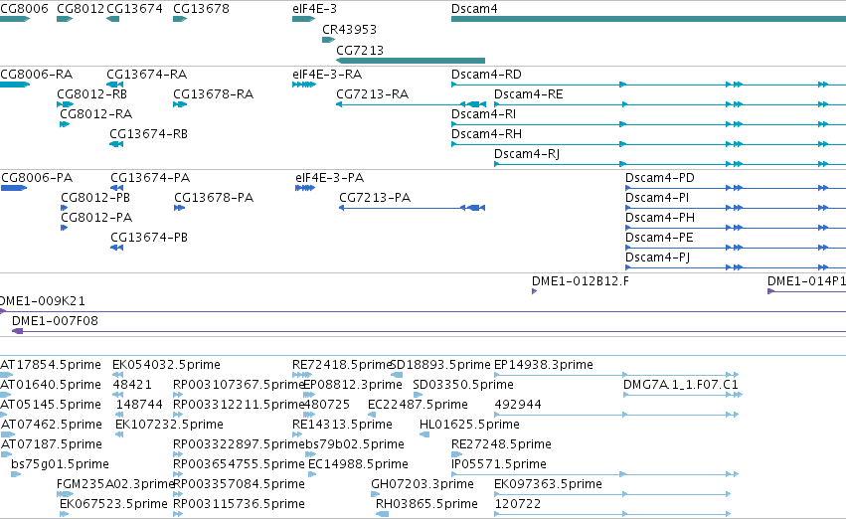Click EST label "AT07187.5prime"

click(52, 445)
